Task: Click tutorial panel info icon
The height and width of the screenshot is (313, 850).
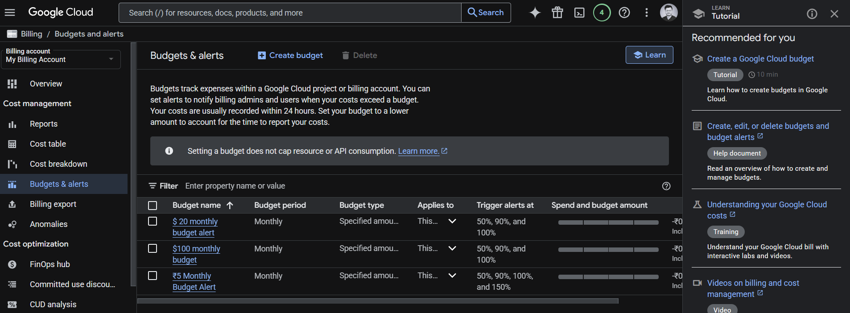Action: point(812,14)
